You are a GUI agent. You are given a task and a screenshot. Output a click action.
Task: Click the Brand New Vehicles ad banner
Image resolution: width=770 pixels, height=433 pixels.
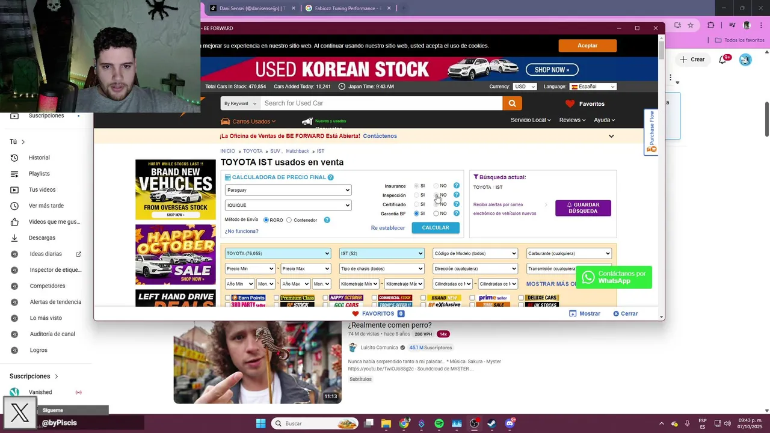176,189
